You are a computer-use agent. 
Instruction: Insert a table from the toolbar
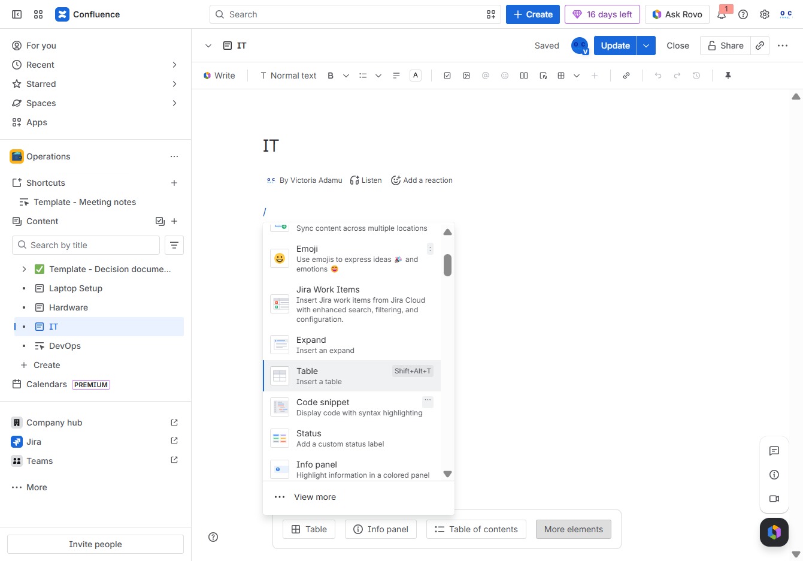[561, 76]
